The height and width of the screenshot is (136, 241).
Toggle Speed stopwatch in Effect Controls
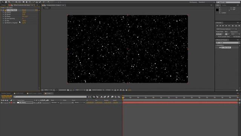pyautogui.click(x=5, y=14)
